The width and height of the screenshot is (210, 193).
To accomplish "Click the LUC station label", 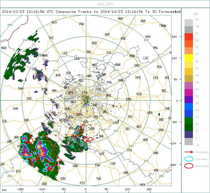I will click(x=146, y=58).
